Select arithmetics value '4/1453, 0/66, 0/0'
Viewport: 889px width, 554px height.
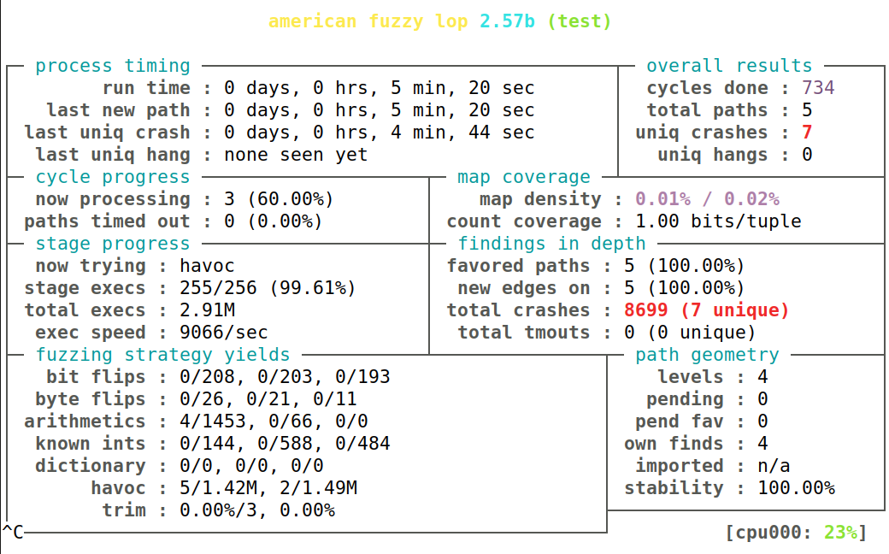coord(274,421)
